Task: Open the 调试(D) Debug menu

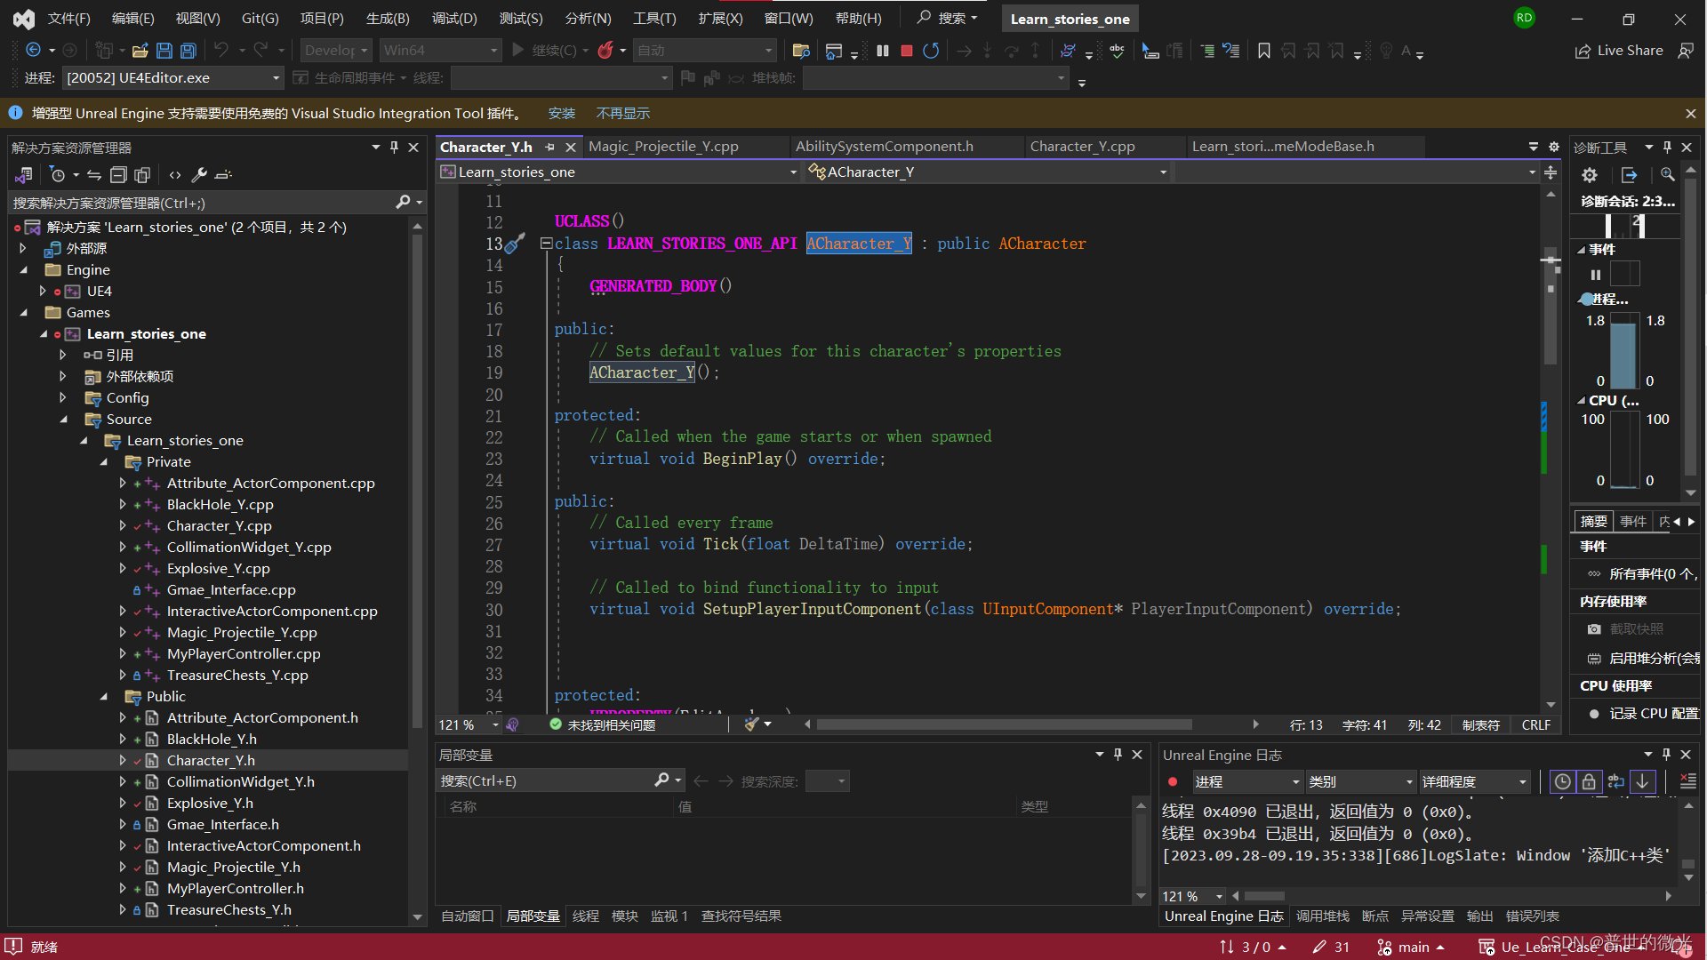Action: coord(453,18)
